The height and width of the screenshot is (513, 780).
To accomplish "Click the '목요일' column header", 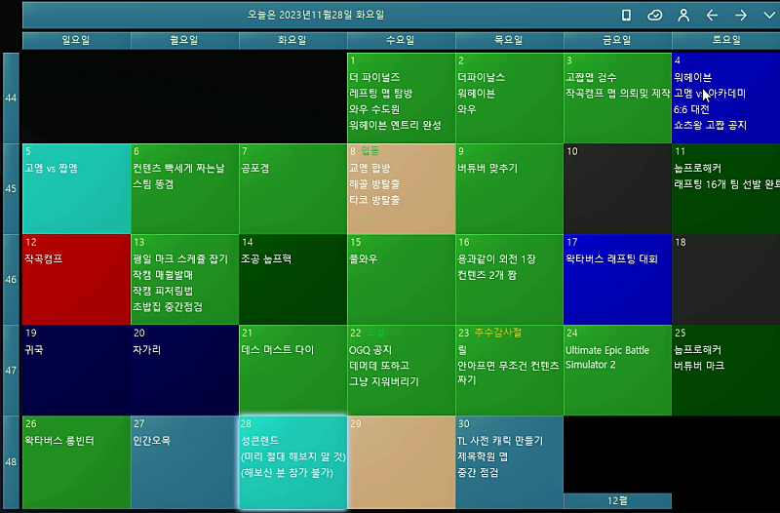I will (x=509, y=40).
